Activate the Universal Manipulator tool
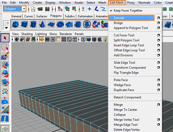This screenshot has width=173, height=132. pos(5,92)
